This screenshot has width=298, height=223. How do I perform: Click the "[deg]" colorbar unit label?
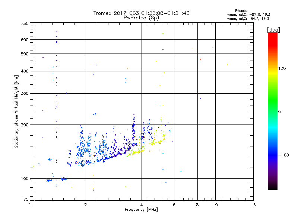(x=273, y=30)
